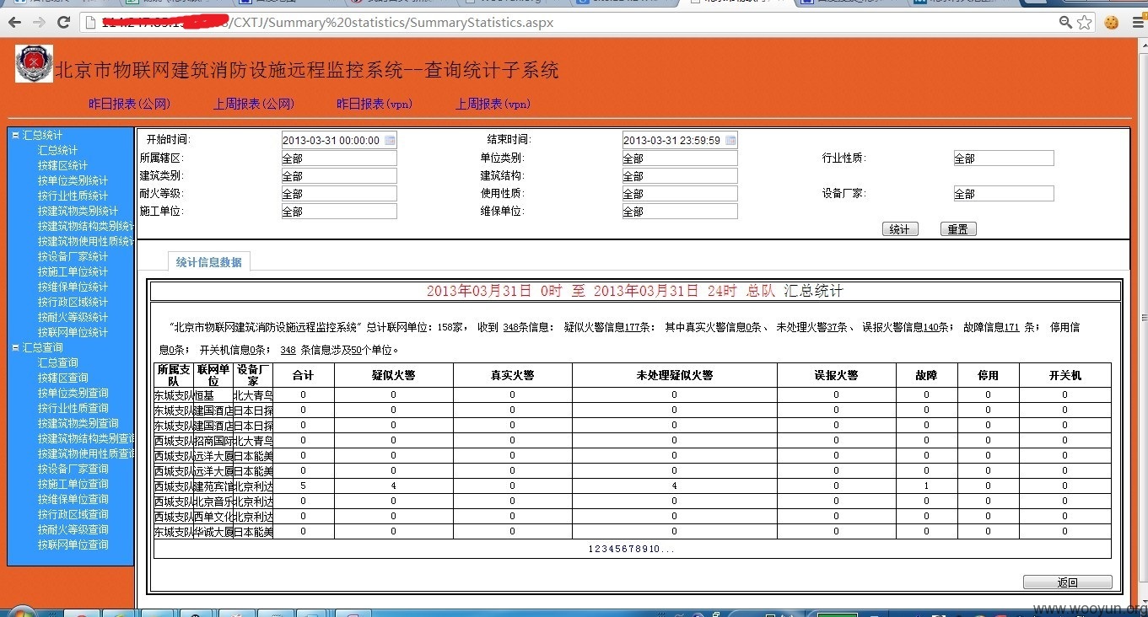Open the cookie extension icon
The width and height of the screenshot is (1148, 617).
coord(1112,23)
